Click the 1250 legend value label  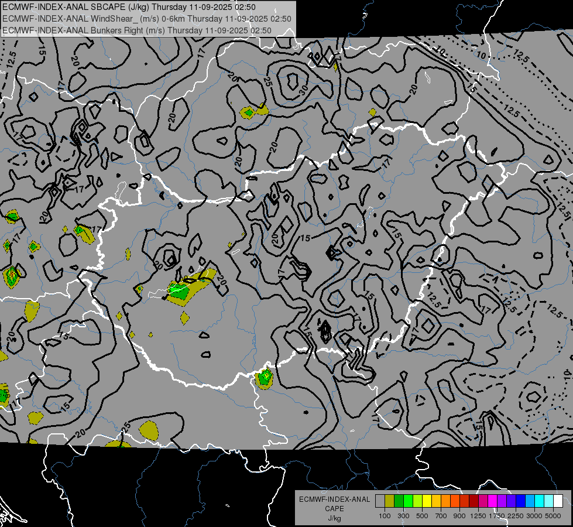tap(478, 516)
